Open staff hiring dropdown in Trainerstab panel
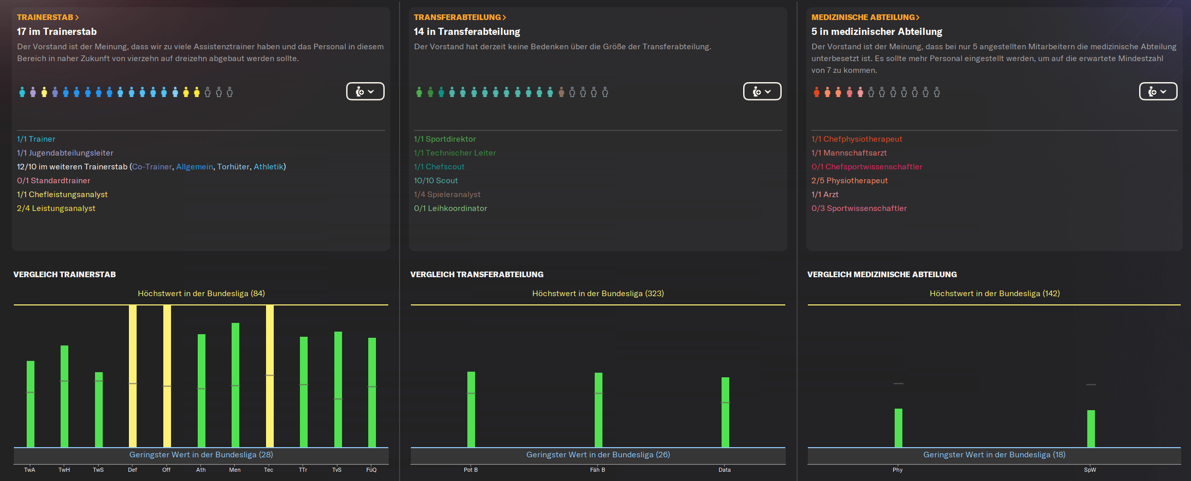1191x481 pixels. pos(365,91)
